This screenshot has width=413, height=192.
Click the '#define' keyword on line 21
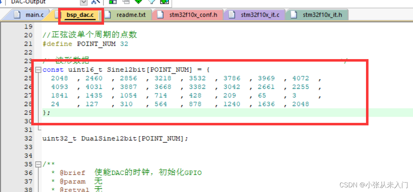pos(57,44)
